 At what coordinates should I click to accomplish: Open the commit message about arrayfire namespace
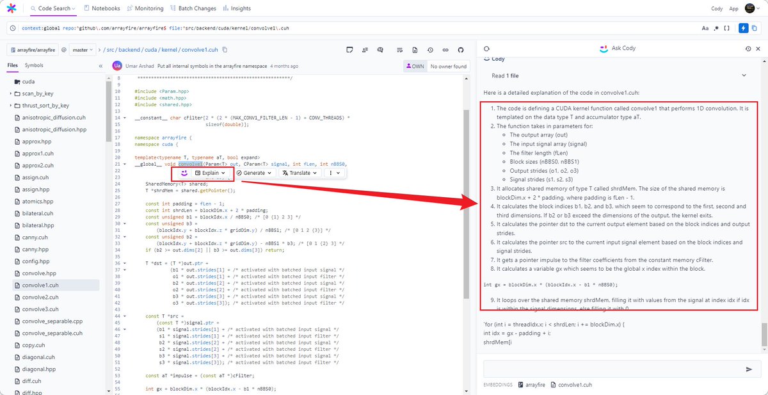[x=212, y=66]
